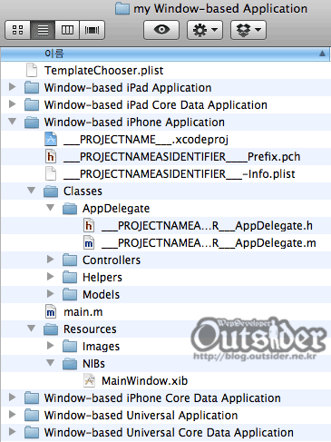Open the Dropbox toolbar menu
The height and width of the screenshot is (442, 331).
point(248,30)
